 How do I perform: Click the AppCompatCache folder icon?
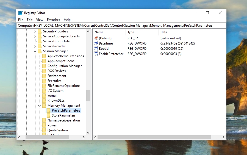click(x=44, y=61)
